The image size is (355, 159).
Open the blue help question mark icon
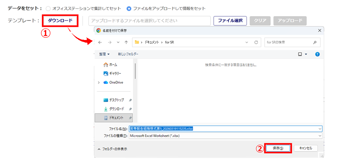317,54
